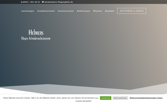The height and width of the screenshot is (104, 167).
Task: Open Cookies-Verwalten settings link
Action: (83, 101)
